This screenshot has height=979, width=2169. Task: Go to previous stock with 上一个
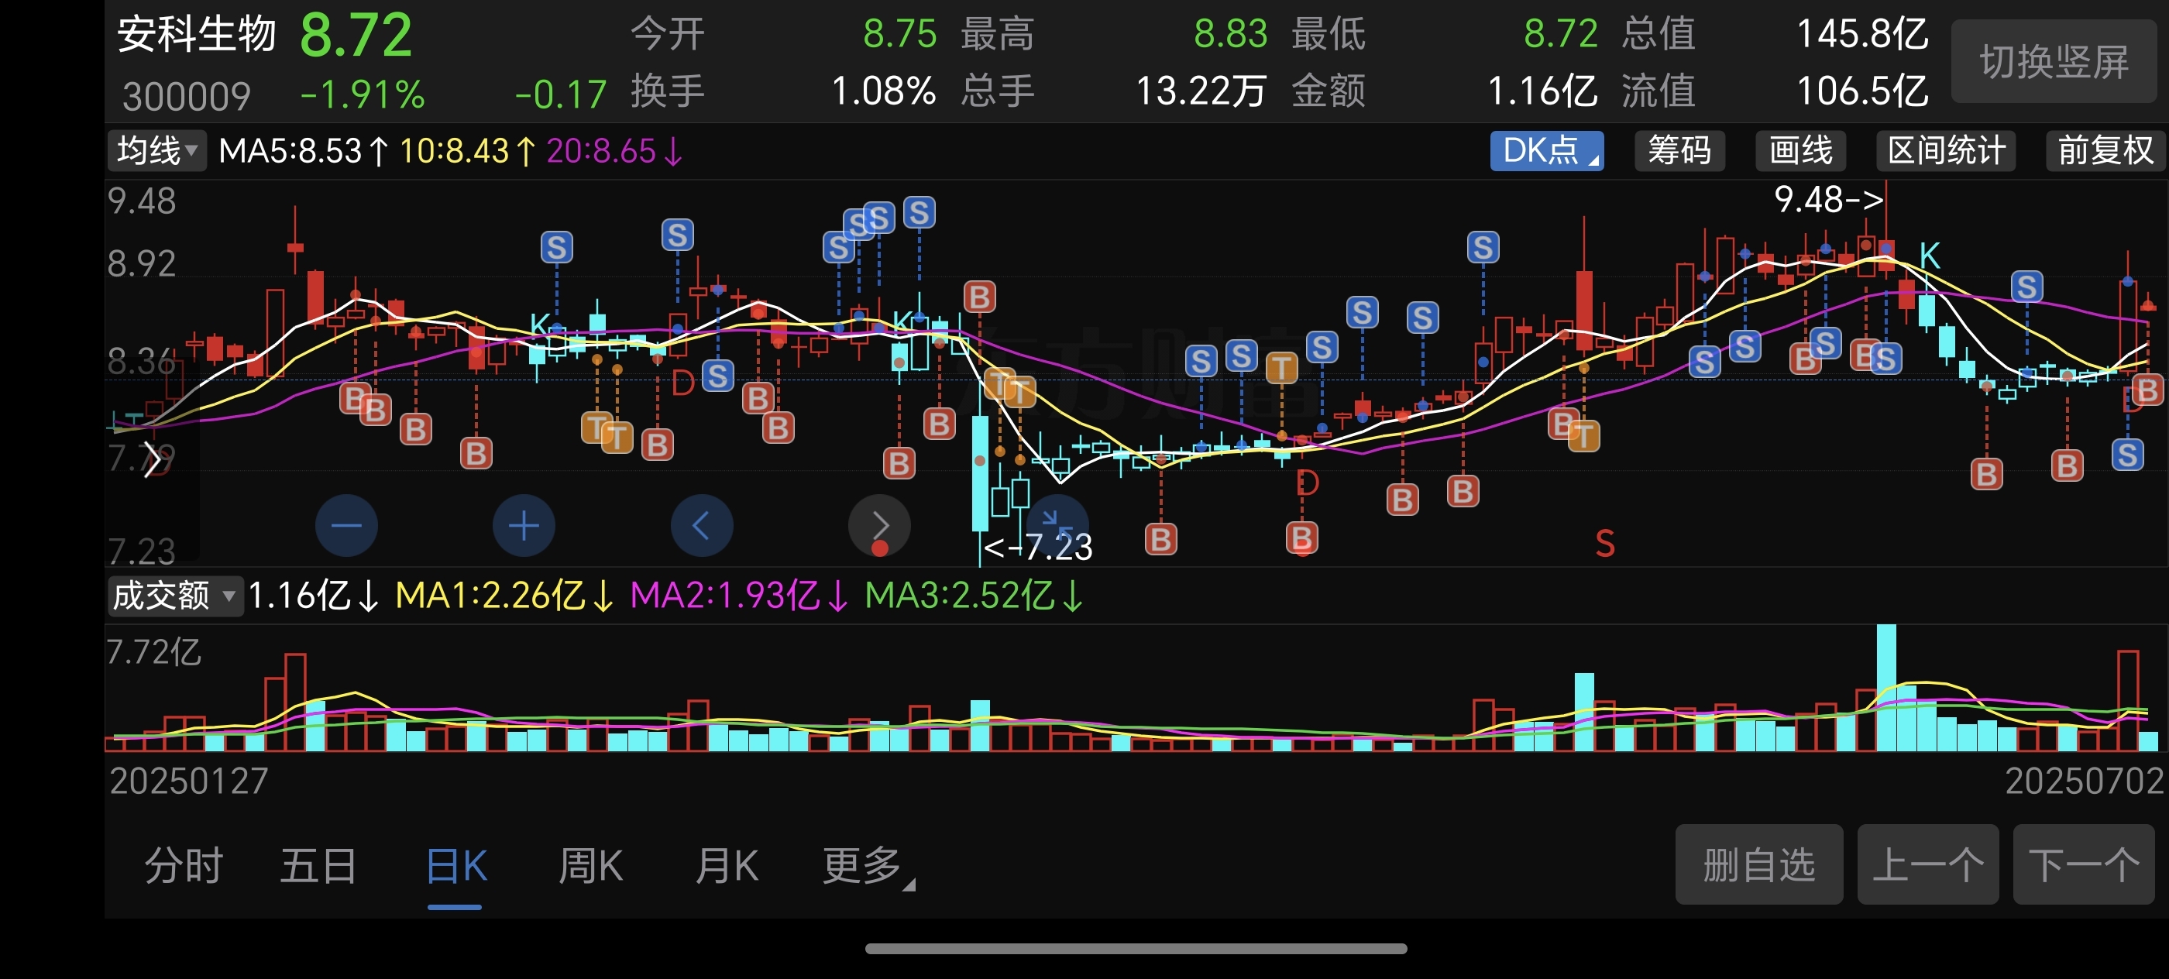pyautogui.click(x=1927, y=864)
